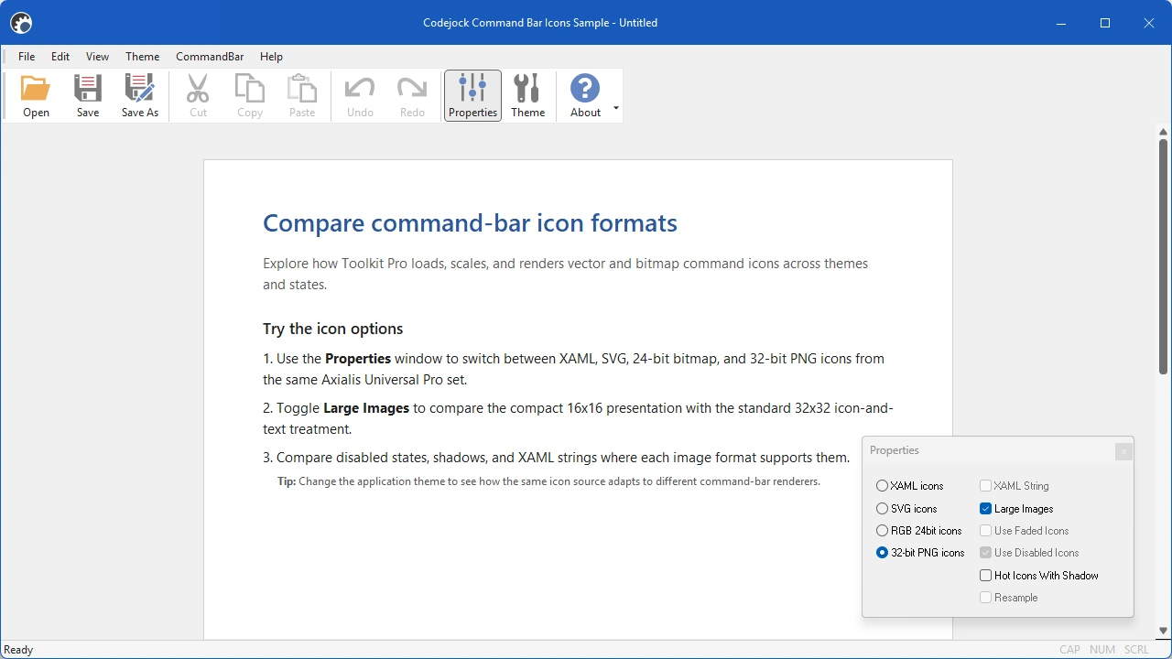Open the File menu
This screenshot has width=1172, height=659.
point(27,56)
